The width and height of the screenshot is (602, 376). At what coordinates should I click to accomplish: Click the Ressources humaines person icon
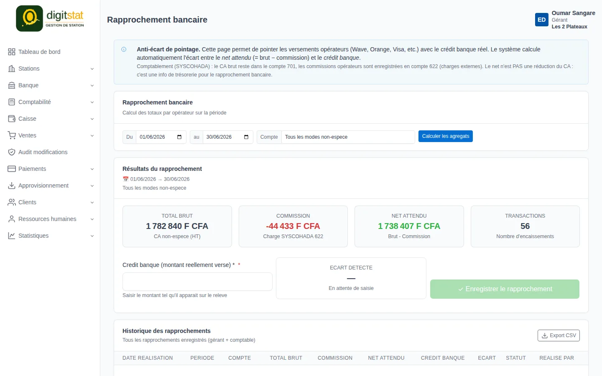point(12,219)
